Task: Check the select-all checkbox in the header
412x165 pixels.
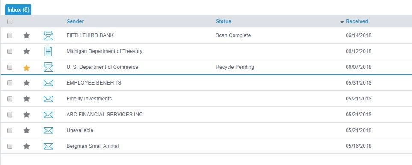Action: tap(10, 21)
